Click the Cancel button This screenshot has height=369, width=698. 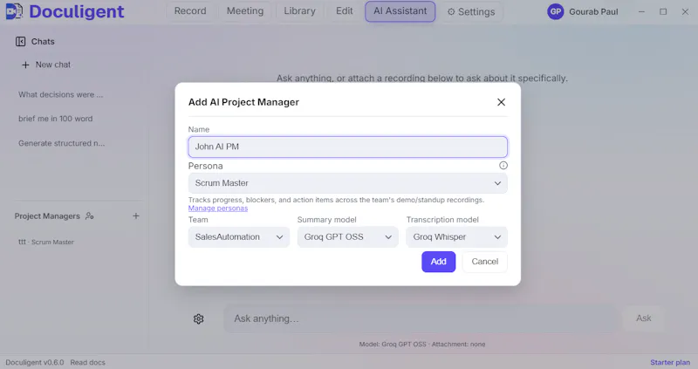(485, 262)
